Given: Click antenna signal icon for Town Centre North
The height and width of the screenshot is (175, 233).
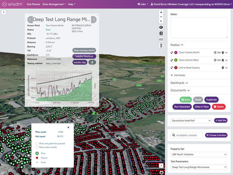Looking at the screenshot, I should [x=219, y=52].
